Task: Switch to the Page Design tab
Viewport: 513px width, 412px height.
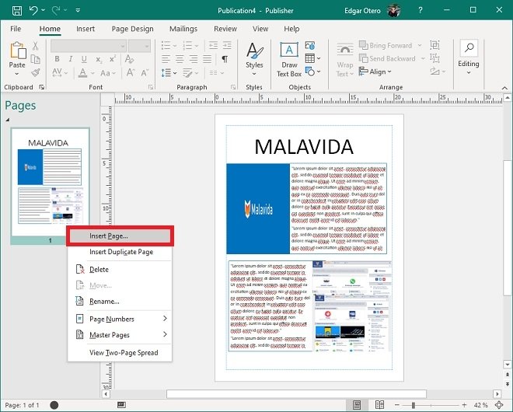Action: 132,29
